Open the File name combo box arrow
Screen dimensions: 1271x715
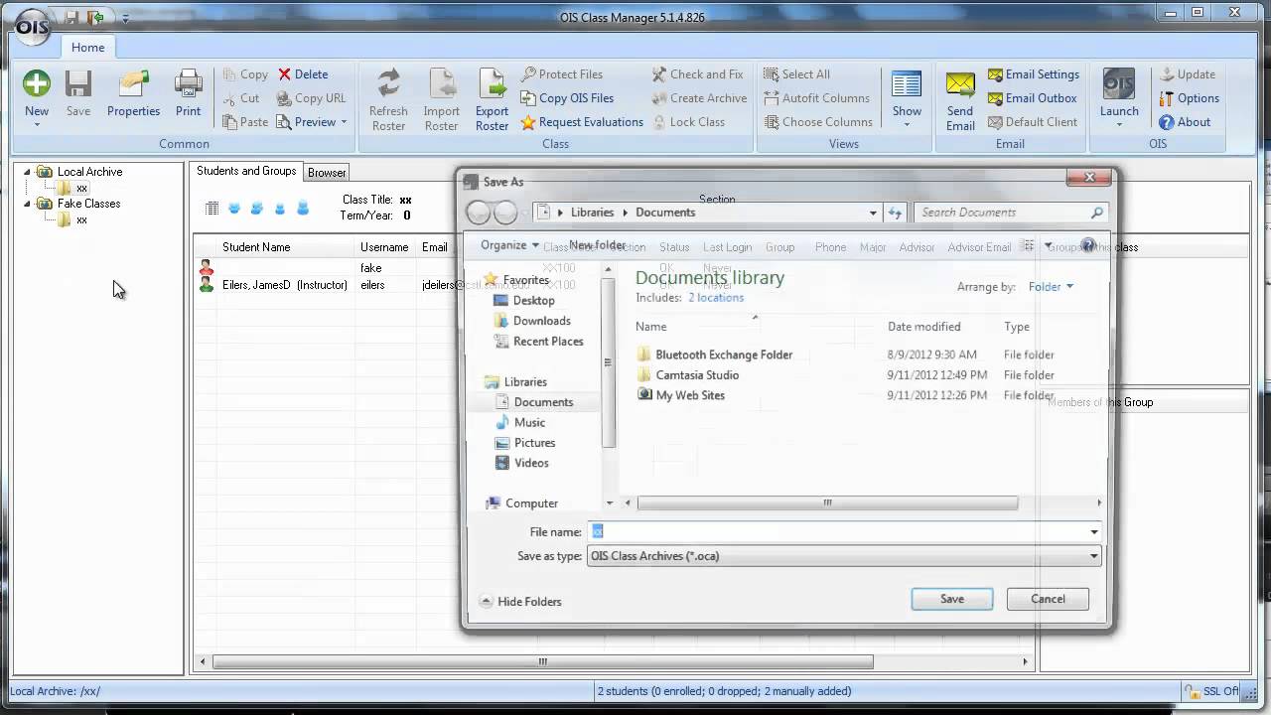(1094, 532)
